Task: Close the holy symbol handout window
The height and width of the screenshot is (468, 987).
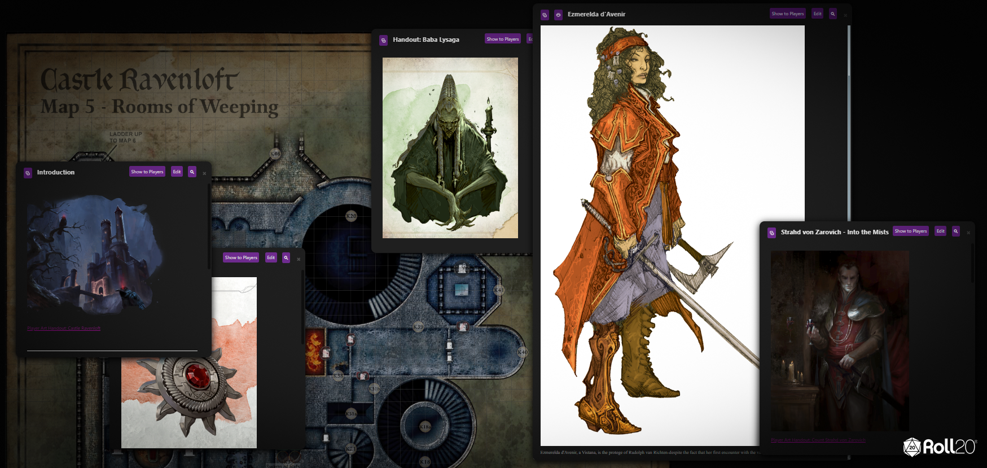Action: click(299, 259)
